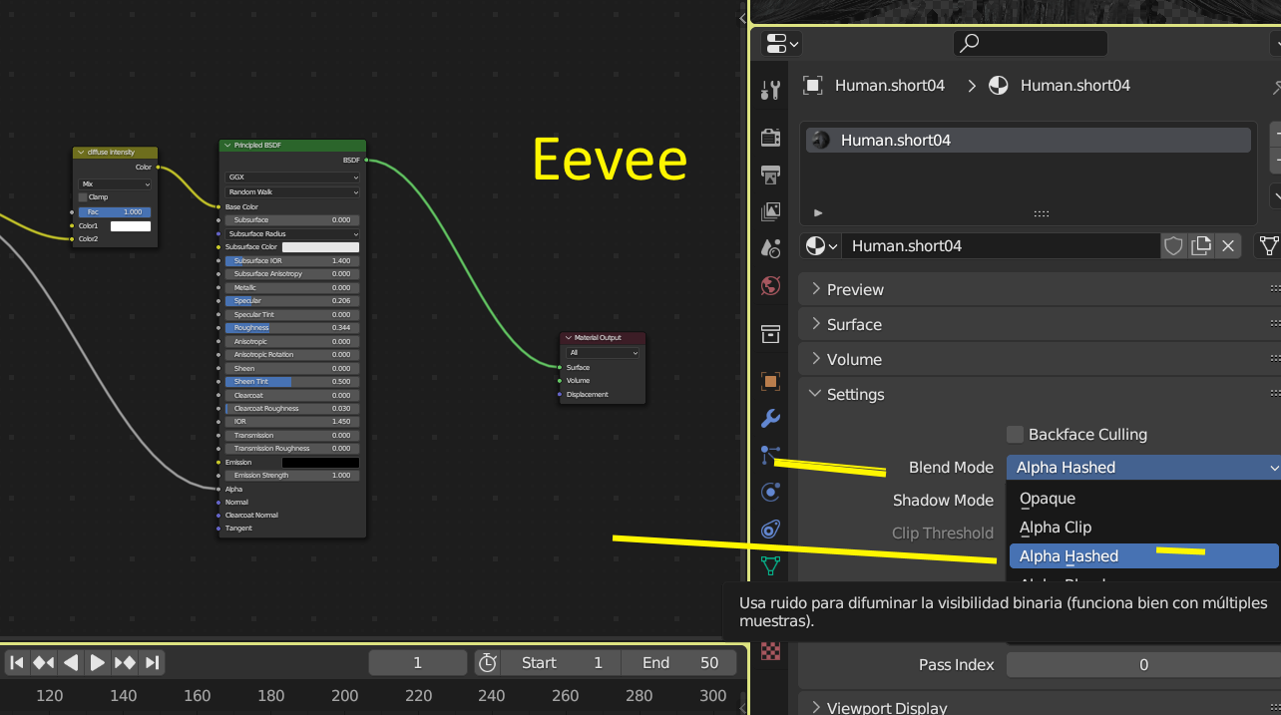Click the object icon beside first Human.short04

click(813, 86)
